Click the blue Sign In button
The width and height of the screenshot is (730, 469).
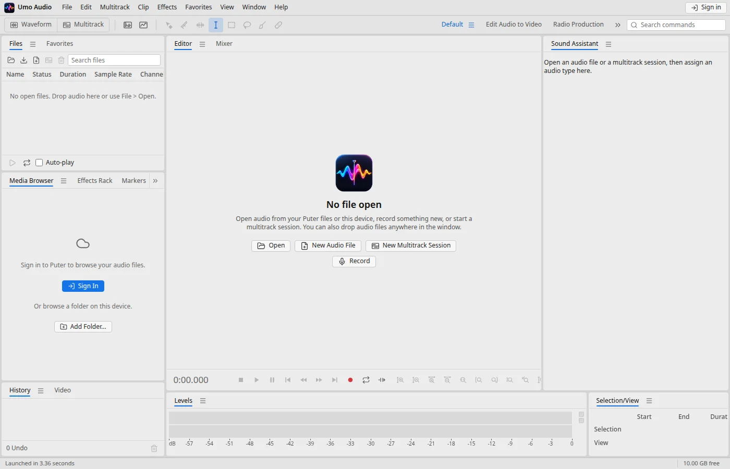[83, 286]
